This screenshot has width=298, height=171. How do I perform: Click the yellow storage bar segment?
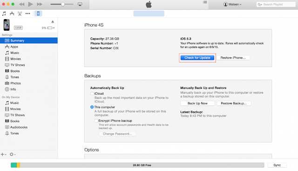19,165
